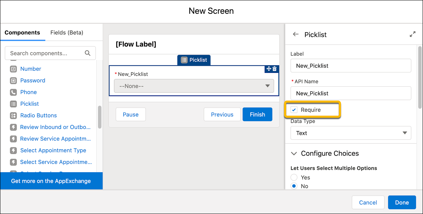Screen dimensions: 423x214
Task: Click the Review Service Appointment lightning icon
Action: [13, 139]
